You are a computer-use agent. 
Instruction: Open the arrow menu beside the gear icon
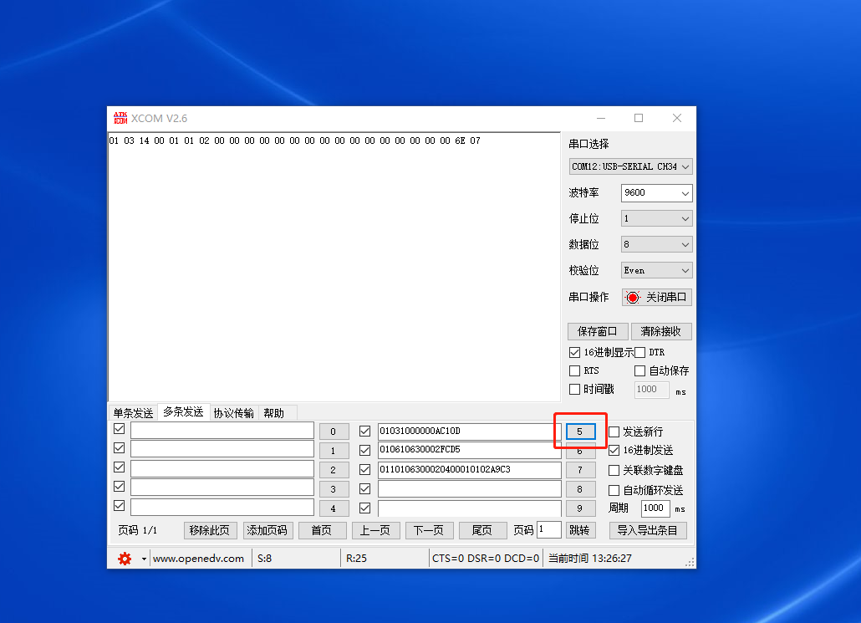tap(144, 559)
